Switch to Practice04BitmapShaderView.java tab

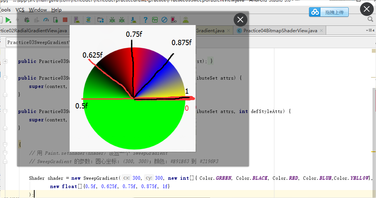click(280, 31)
